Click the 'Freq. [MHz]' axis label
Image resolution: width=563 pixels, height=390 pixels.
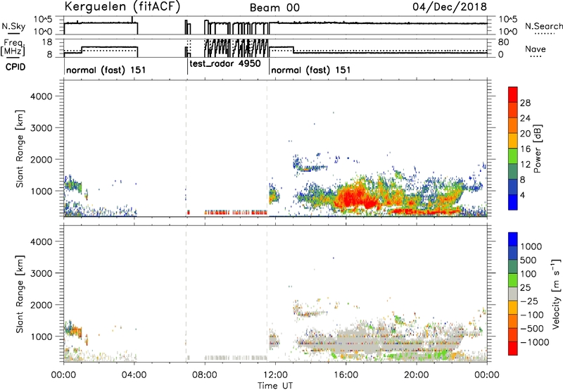coord(13,47)
